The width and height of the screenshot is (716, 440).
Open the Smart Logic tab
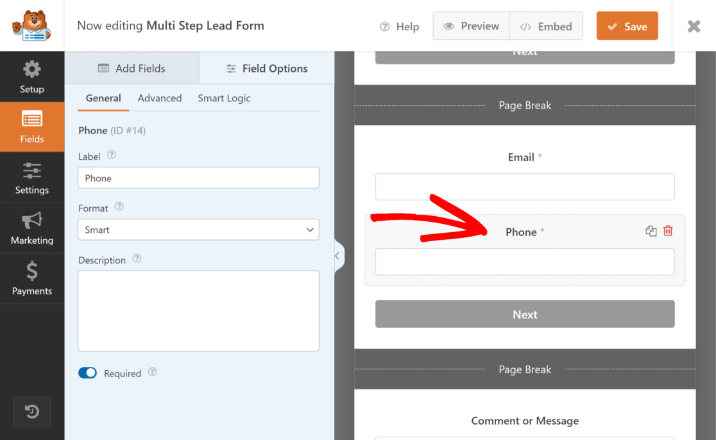[x=224, y=98]
